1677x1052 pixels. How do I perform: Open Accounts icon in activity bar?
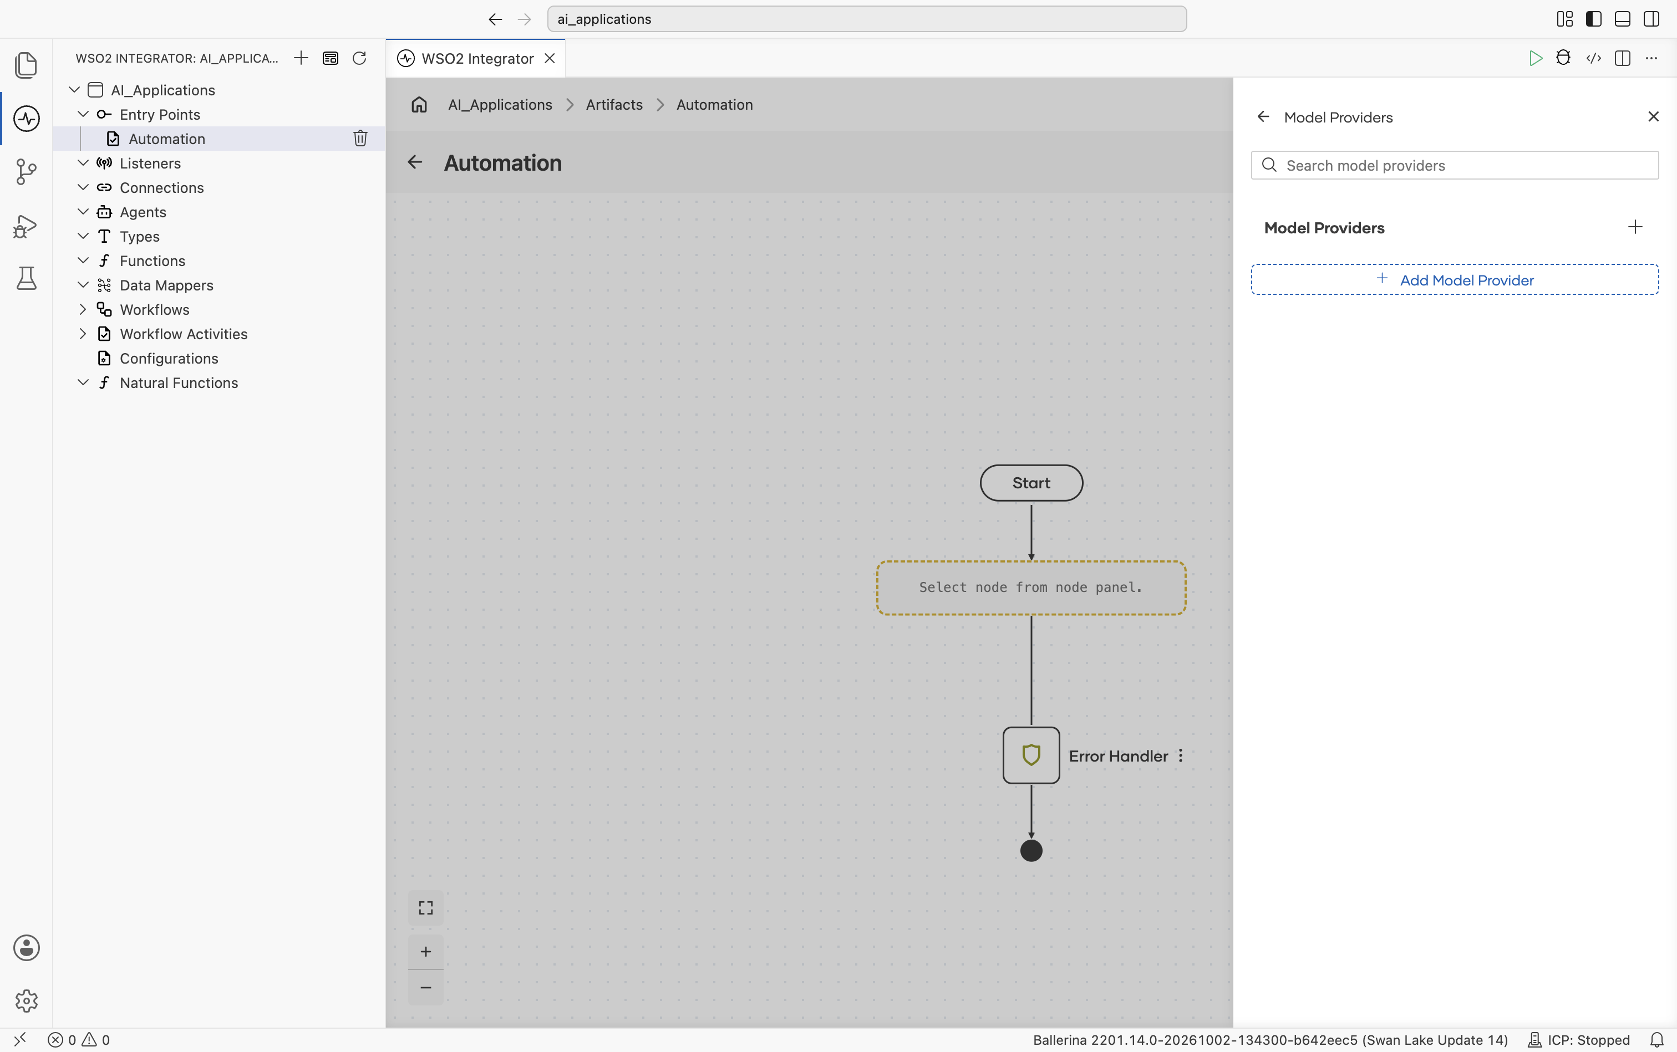point(27,948)
